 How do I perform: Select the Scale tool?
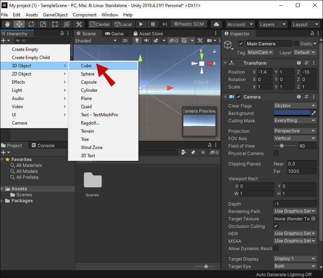pyautogui.click(x=43, y=24)
